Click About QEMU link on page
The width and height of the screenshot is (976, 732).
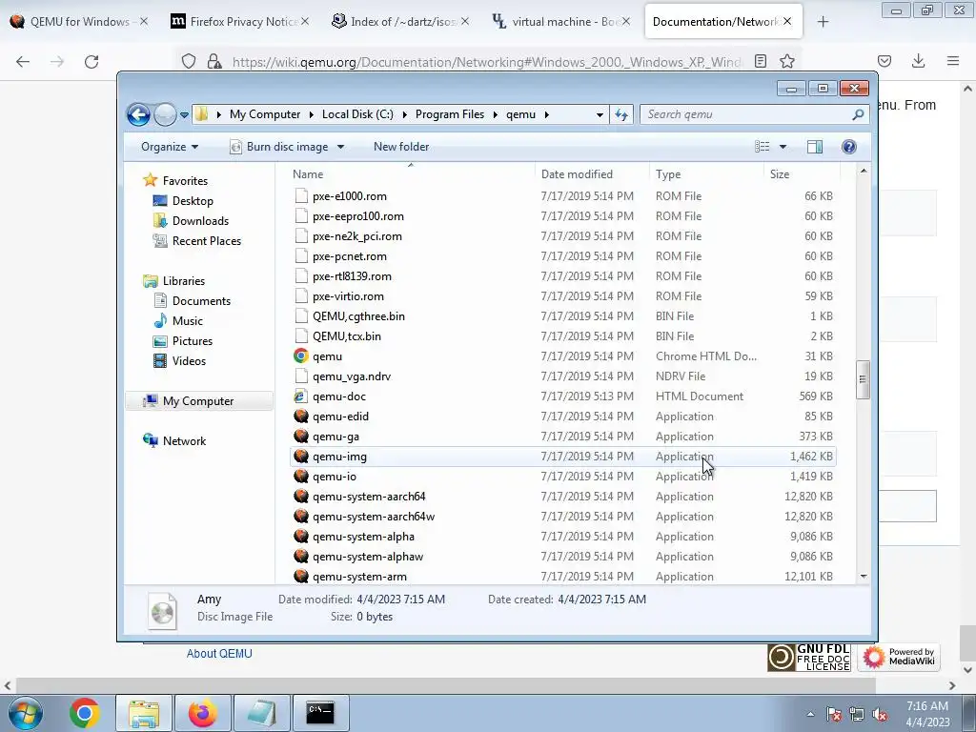219,654
